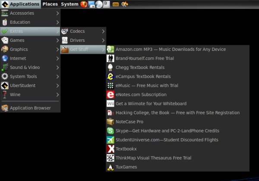Choose the eMusic free music icon
The height and width of the screenshot is (181, 259).
point(111,85)
